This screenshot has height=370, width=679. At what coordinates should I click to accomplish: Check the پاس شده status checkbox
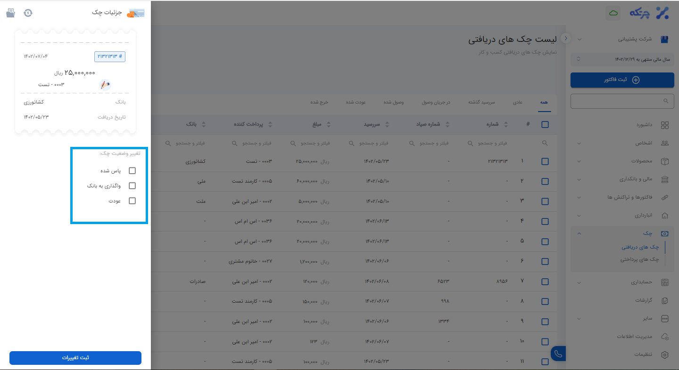[x=132, y=170]
